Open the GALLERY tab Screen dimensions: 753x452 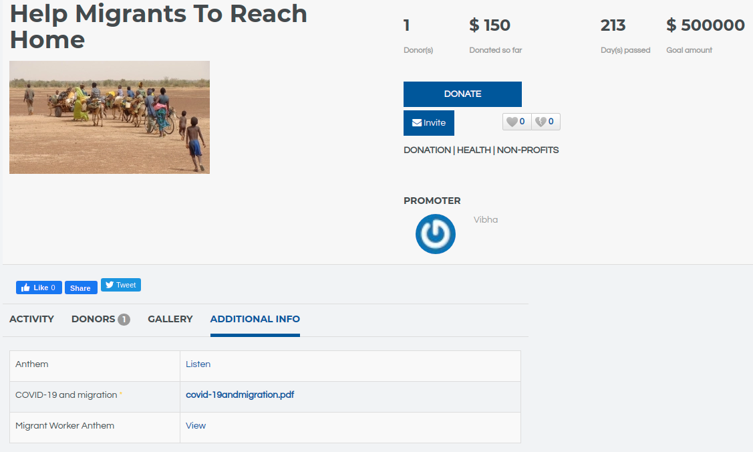[x=170, y=319]
